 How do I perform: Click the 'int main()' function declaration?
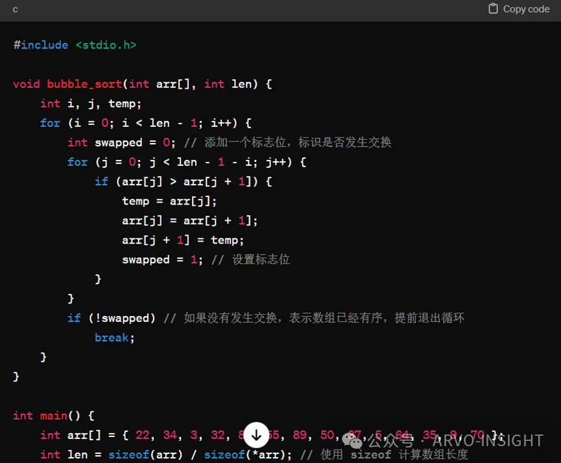[x=54, y=415]
